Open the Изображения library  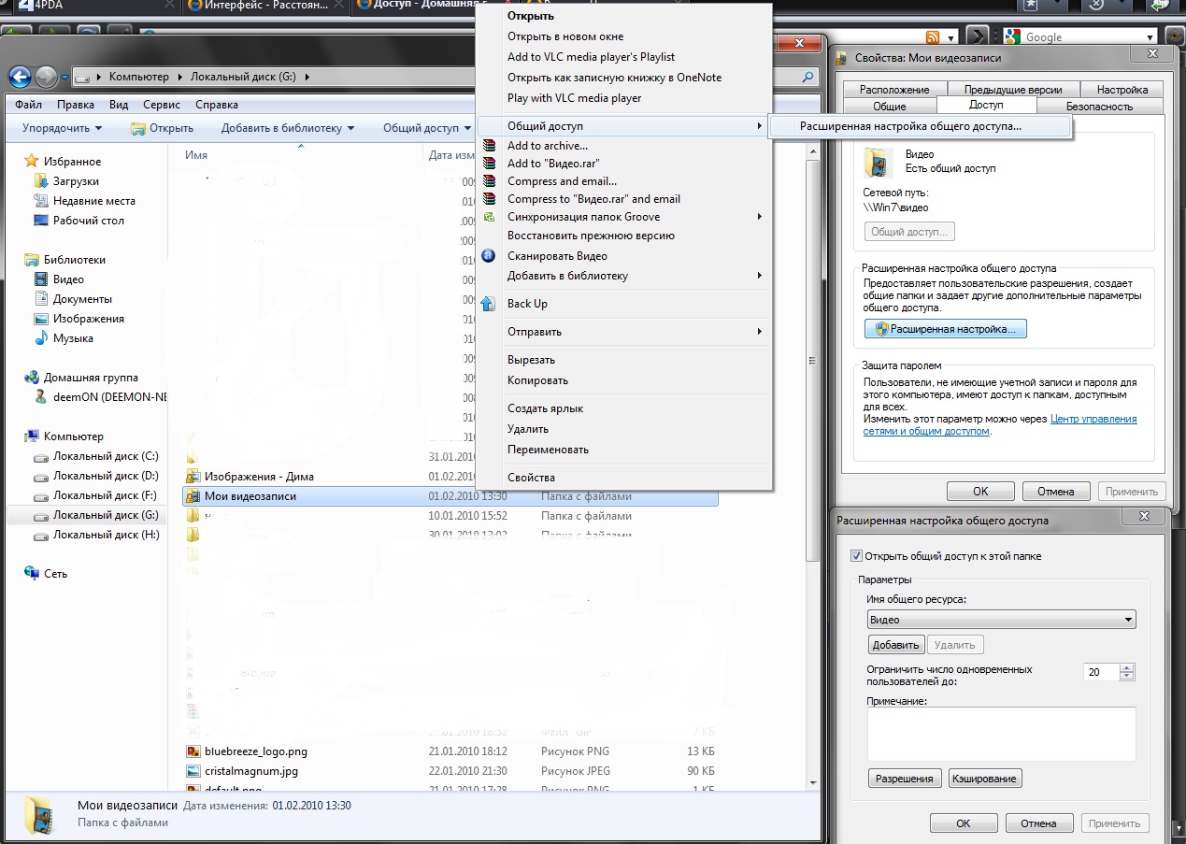[88, 319]
